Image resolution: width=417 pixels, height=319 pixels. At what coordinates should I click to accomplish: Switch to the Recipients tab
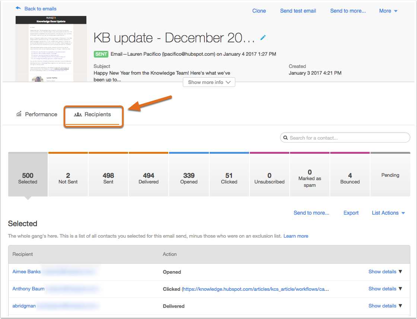coord(93,115)
